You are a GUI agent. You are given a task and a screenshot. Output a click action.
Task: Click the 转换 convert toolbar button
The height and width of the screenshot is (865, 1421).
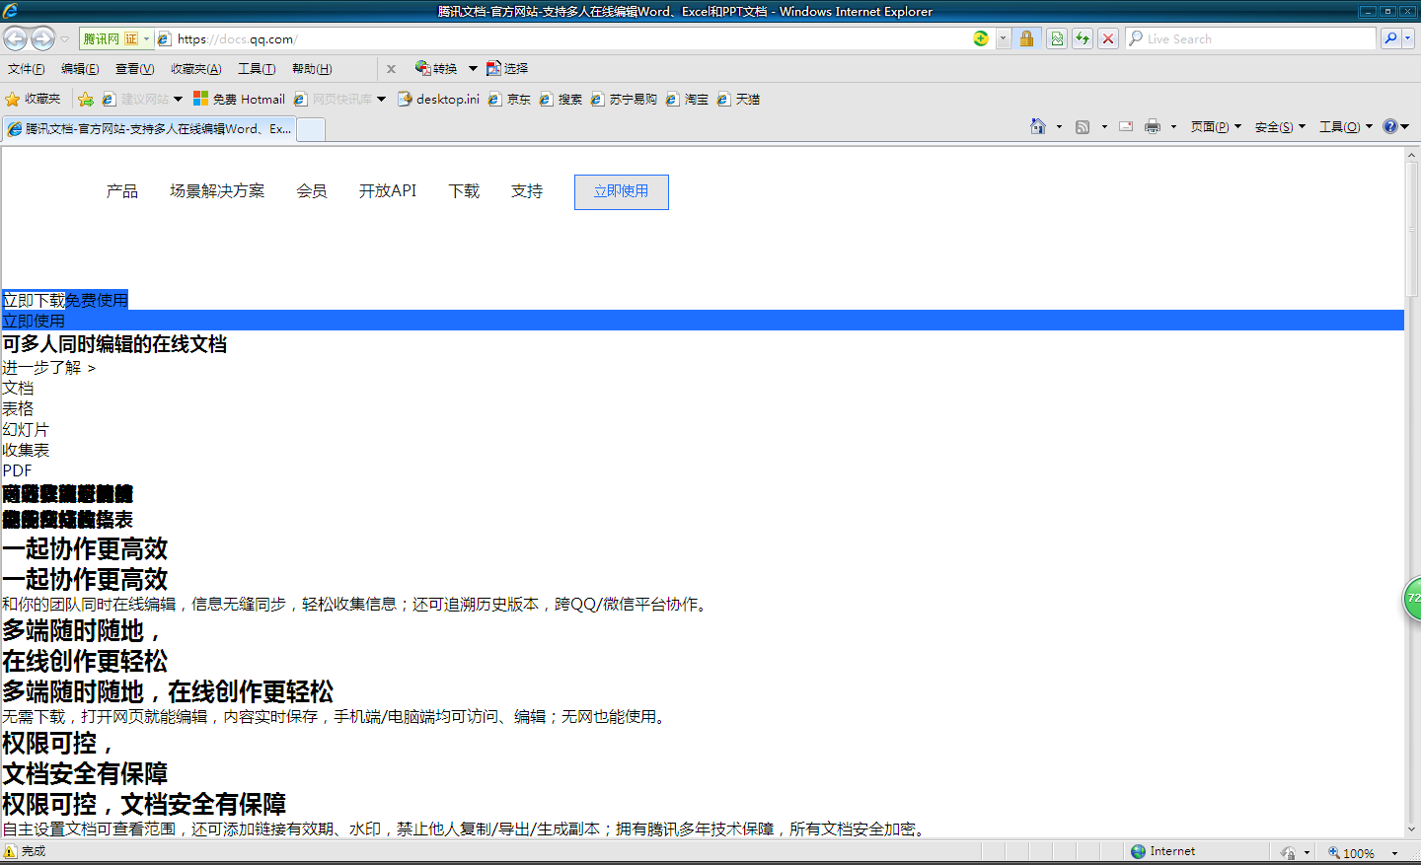[x=436, y=68]
